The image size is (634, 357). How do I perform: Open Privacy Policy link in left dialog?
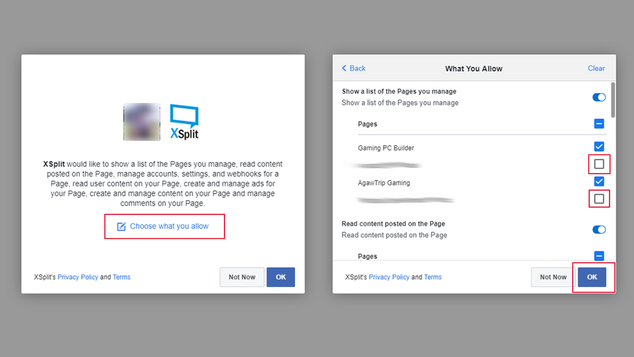(78, 277)
